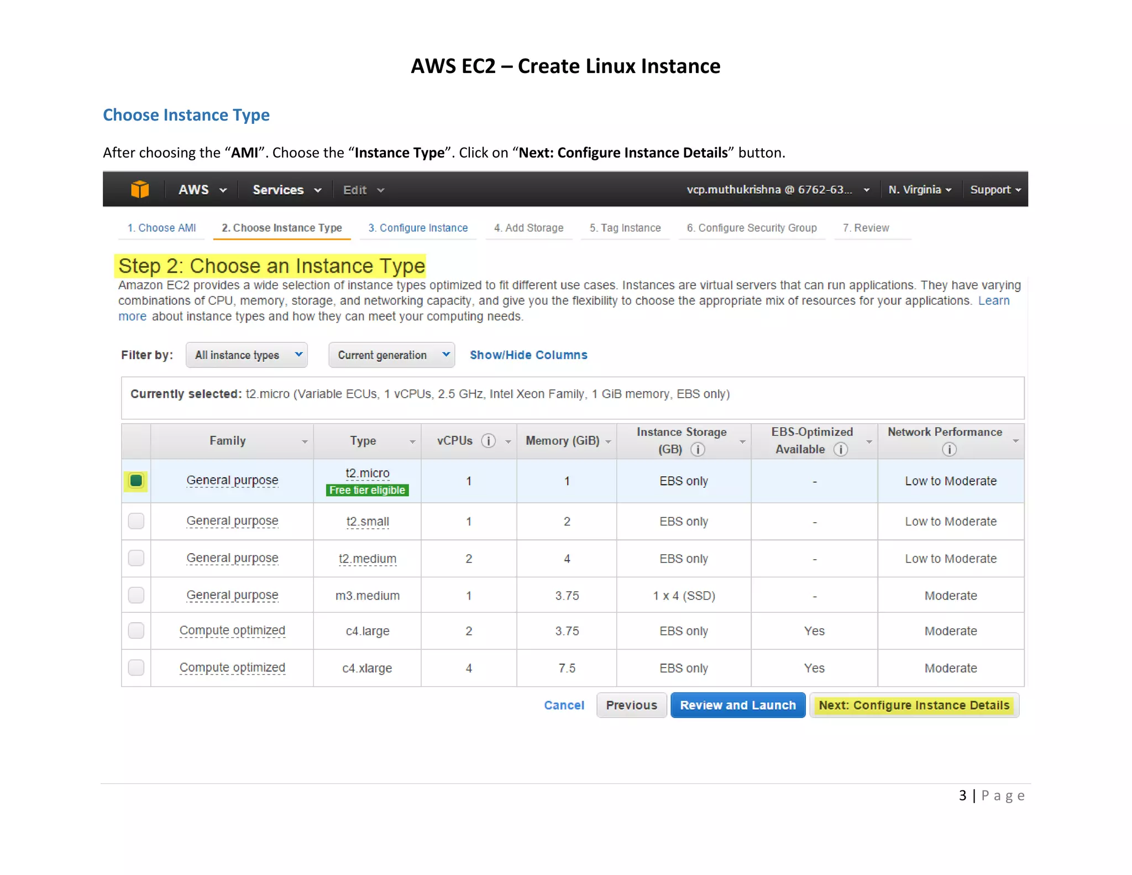Image resolution: width=1132 pixels, height=875 pixels.
Task: Open the Support dropdown menu
Action: click(x=995, y=190)
